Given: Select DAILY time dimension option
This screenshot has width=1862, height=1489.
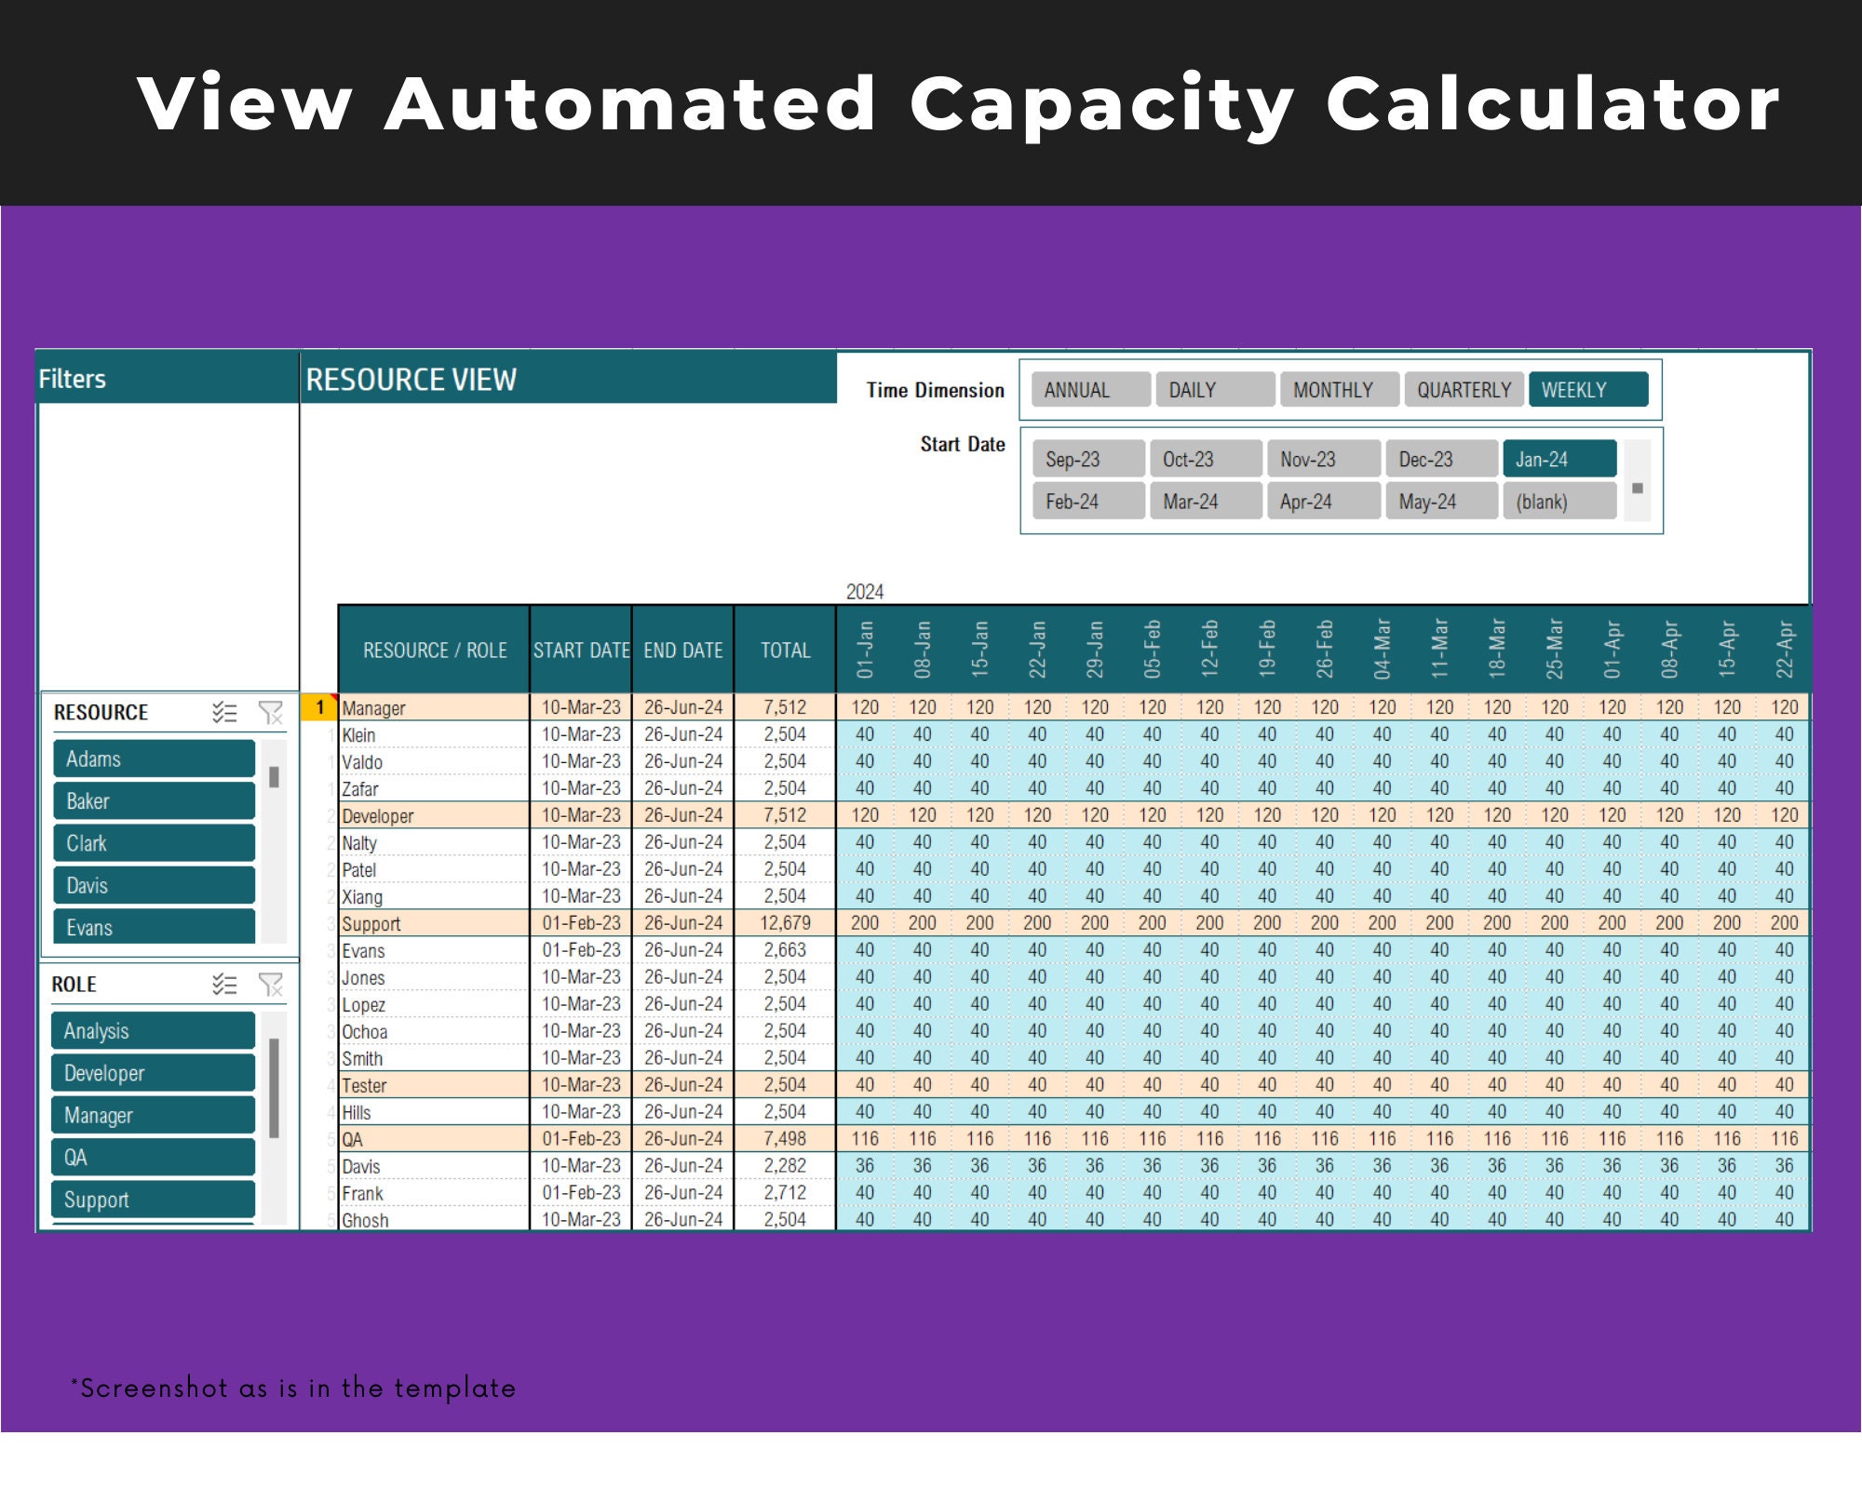Looking at the screenshot, I should click(1215, 390).
